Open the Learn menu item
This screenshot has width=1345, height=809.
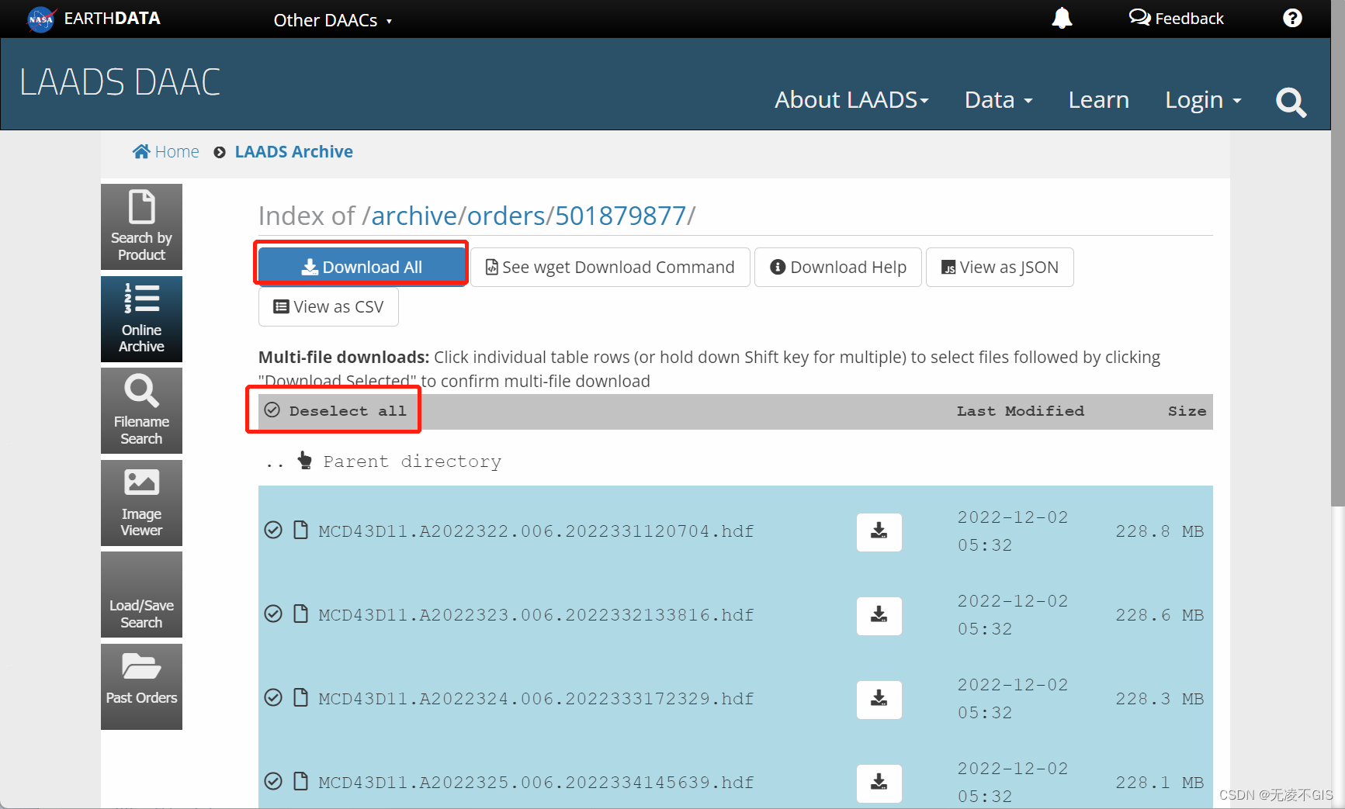1098,100
